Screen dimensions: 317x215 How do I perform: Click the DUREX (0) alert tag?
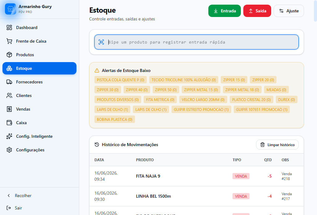(286, 100)
